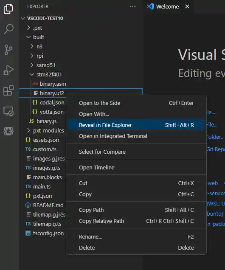Open the Extensions view icon
This screenshot has width=225, height=270.
pos(8,90)
